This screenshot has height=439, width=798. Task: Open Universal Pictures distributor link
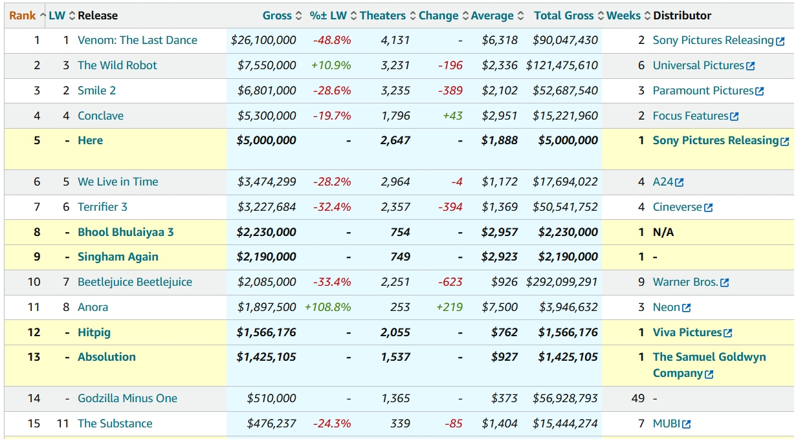pyautogui.click(x=698, y=65)
